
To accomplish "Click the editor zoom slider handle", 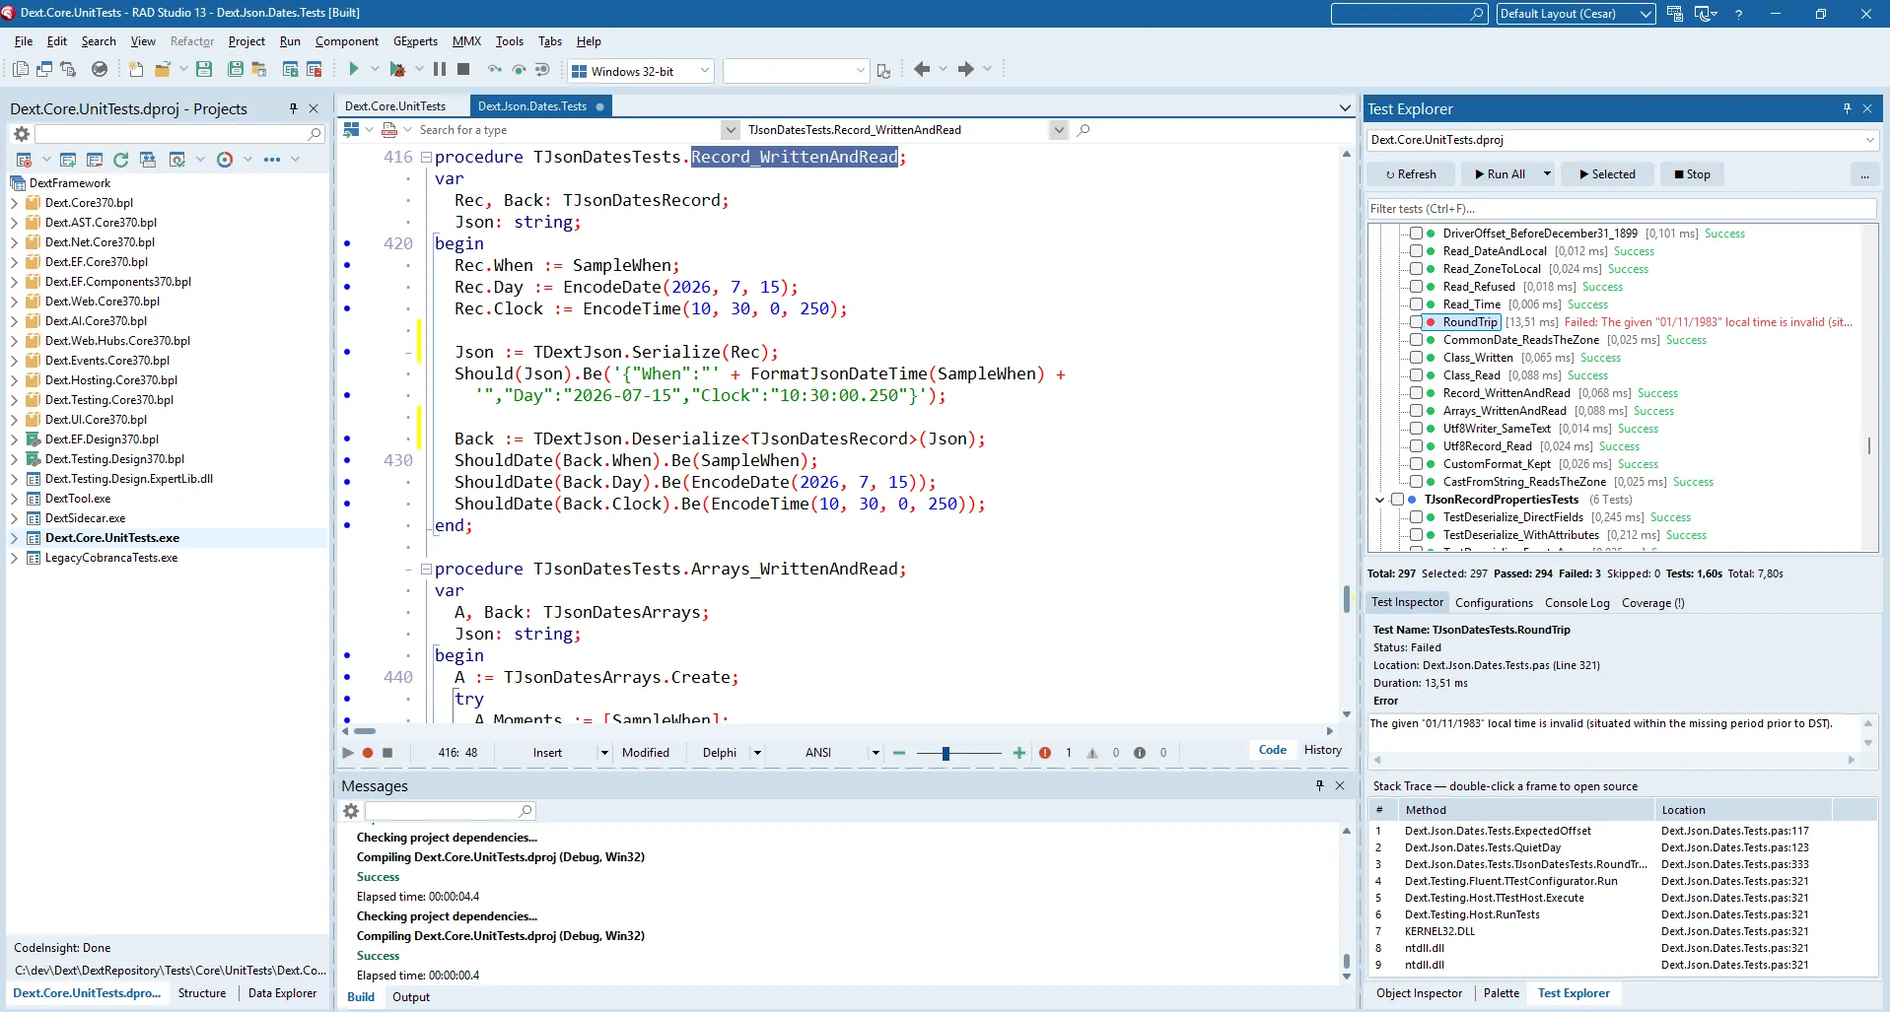I will [945, 753].
